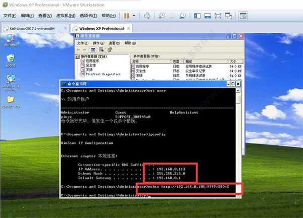Screen dimensions: 303x218
Task: Open Event Viewer's 帮助(H) menu
Action: 130,43
